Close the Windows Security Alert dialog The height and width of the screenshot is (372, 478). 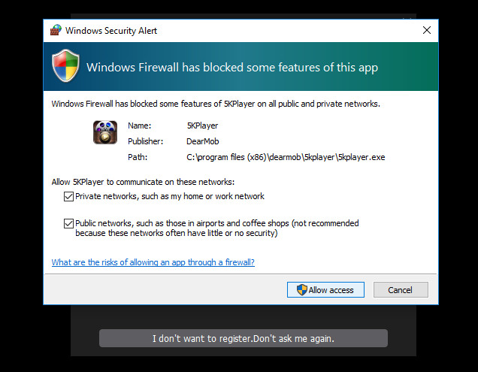tap(426, 30)
